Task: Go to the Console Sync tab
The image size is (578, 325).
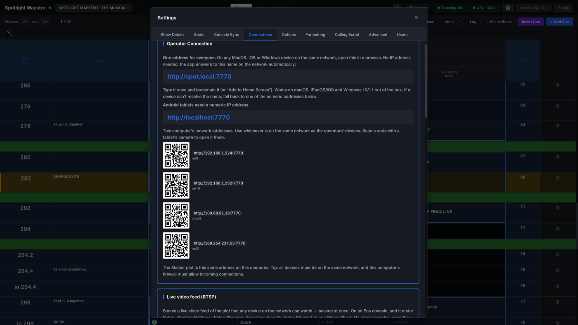Action: (226, 35)
